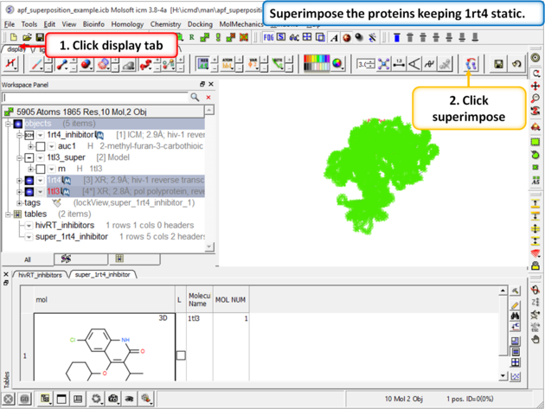Click the pencil edit icon beside table
The image size is (545, 409).
tap(516, 305)
